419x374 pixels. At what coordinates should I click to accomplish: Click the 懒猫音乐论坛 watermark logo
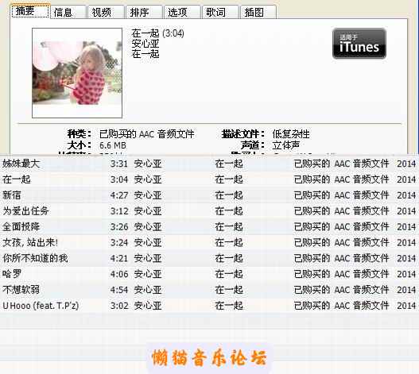point(209,357)
